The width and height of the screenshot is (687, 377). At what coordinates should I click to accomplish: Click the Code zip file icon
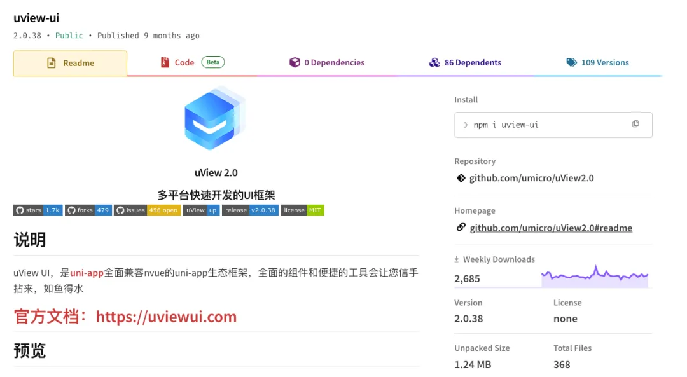point(165,62)
